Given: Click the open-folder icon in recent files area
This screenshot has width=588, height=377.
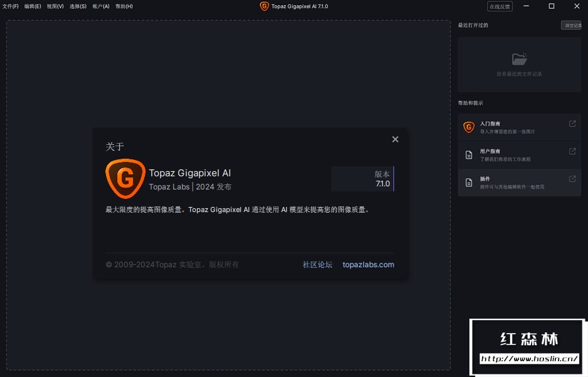Looking at the screenshot, I should coord(520,59).
